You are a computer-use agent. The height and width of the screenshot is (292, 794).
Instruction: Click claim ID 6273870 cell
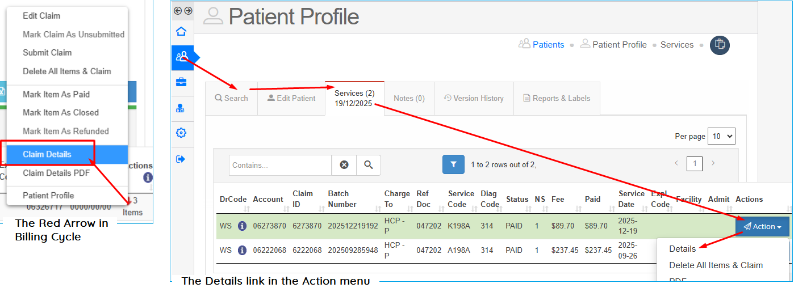[x=307, y=226]
